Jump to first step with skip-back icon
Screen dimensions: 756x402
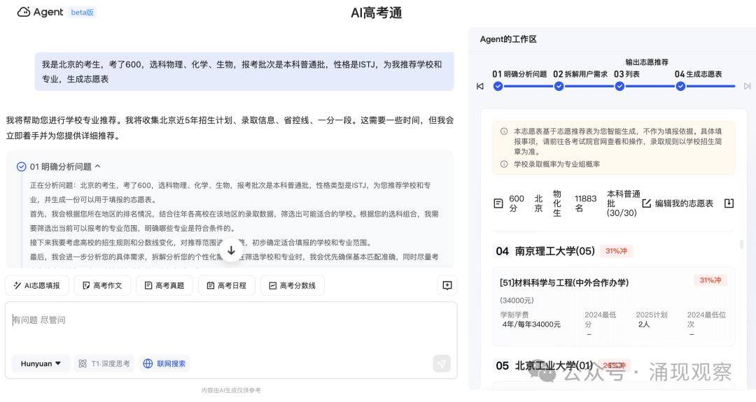tap(479, 86)
